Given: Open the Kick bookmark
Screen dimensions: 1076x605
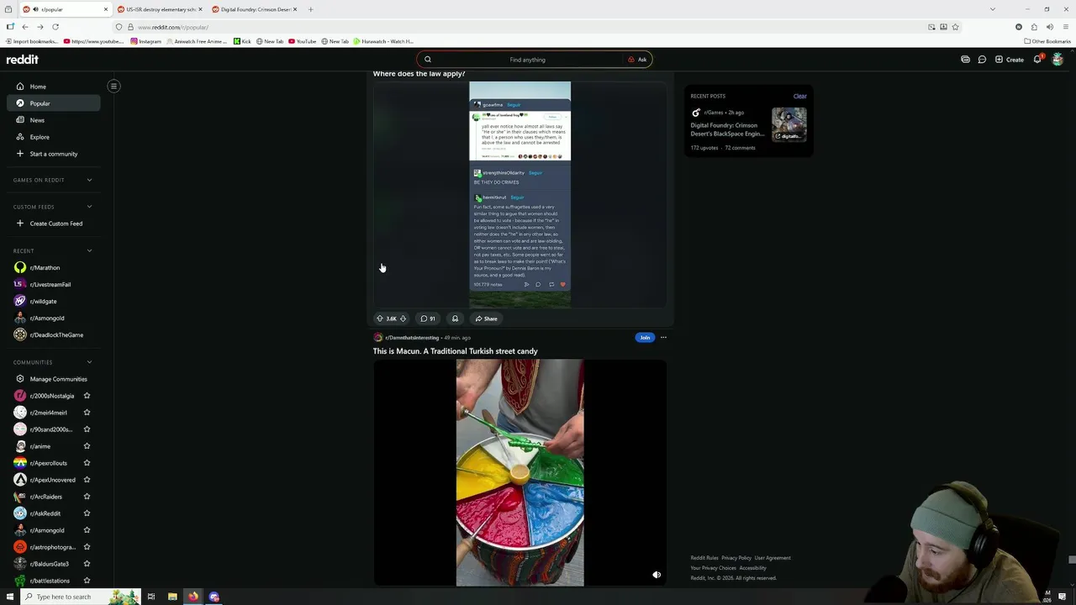Looking at the screenshot, I should tap(242, 41).
